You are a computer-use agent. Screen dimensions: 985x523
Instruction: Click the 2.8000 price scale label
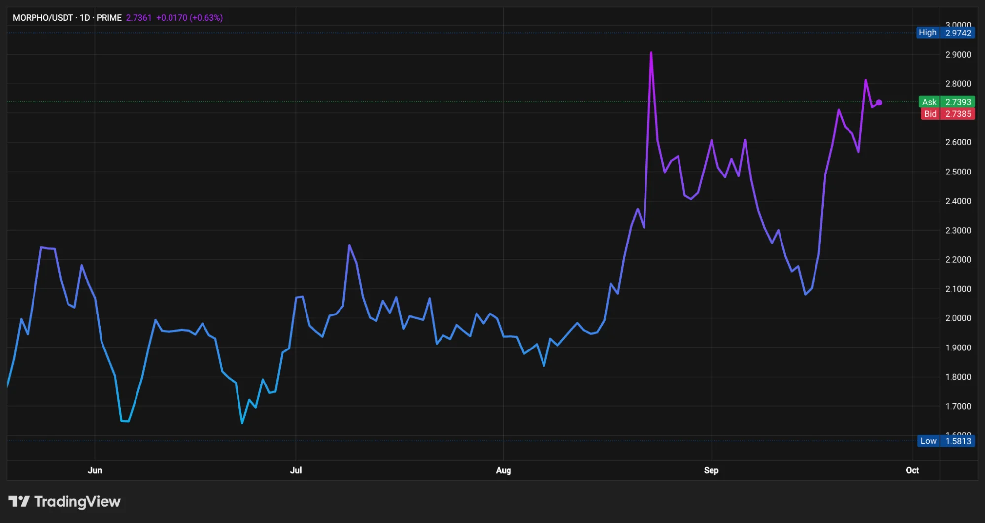click(x=958, y=84)
